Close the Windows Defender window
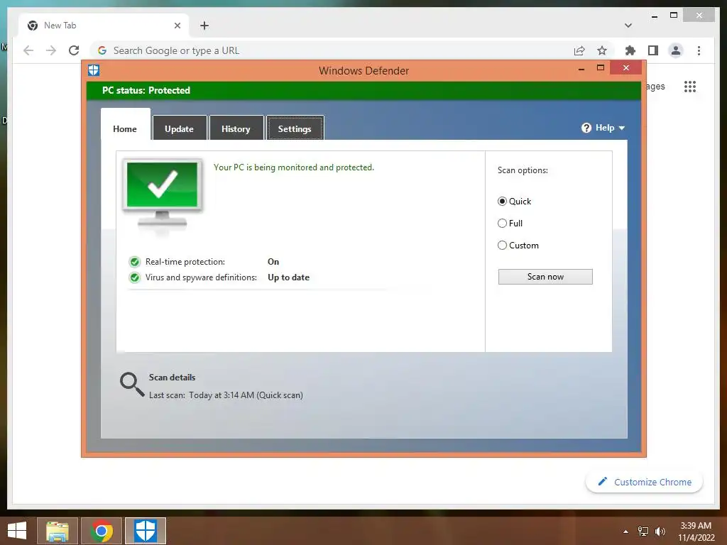Viewport: 727px width, 545px height. pyautogui.click(x=626, y=68)
